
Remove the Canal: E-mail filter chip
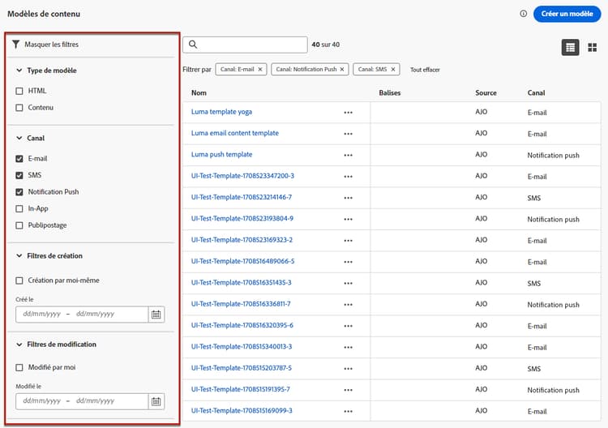(260, 70)
